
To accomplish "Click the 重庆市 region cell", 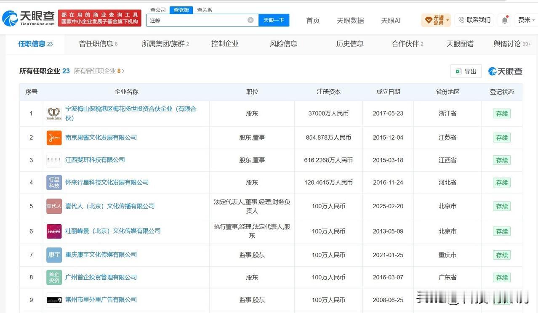I will pos(447,255).
